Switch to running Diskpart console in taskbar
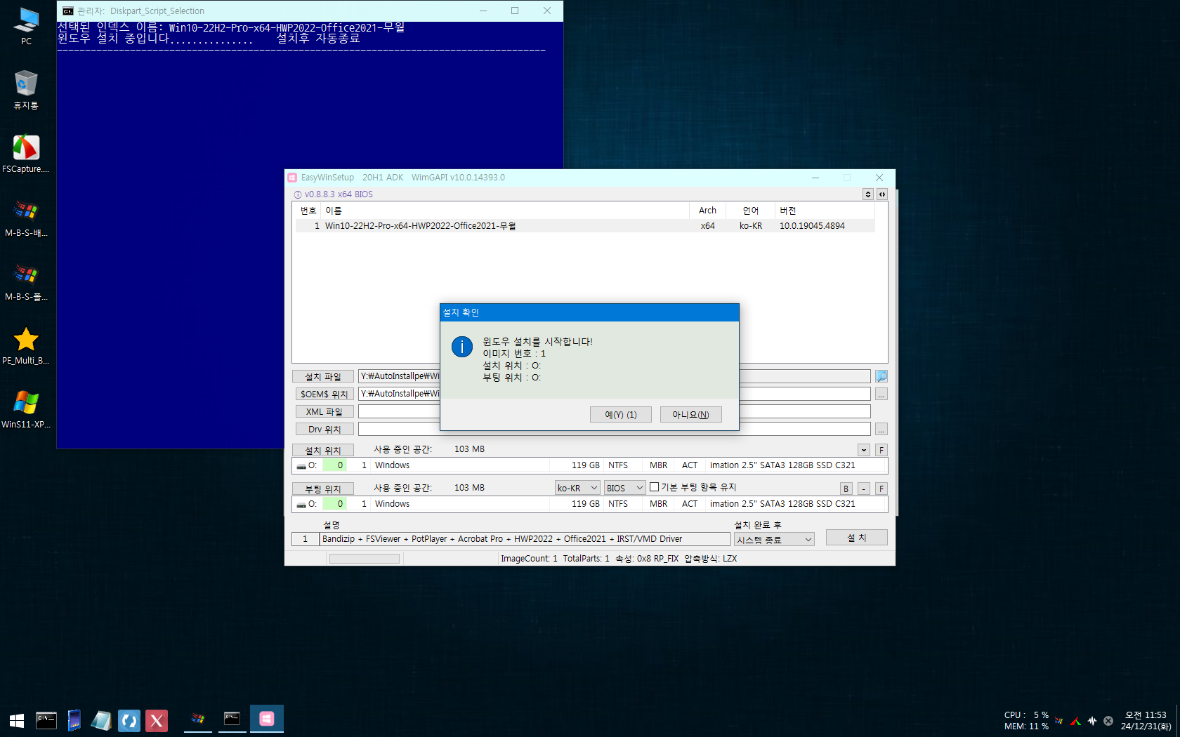 pyautogui.click(x=232, y=719)
